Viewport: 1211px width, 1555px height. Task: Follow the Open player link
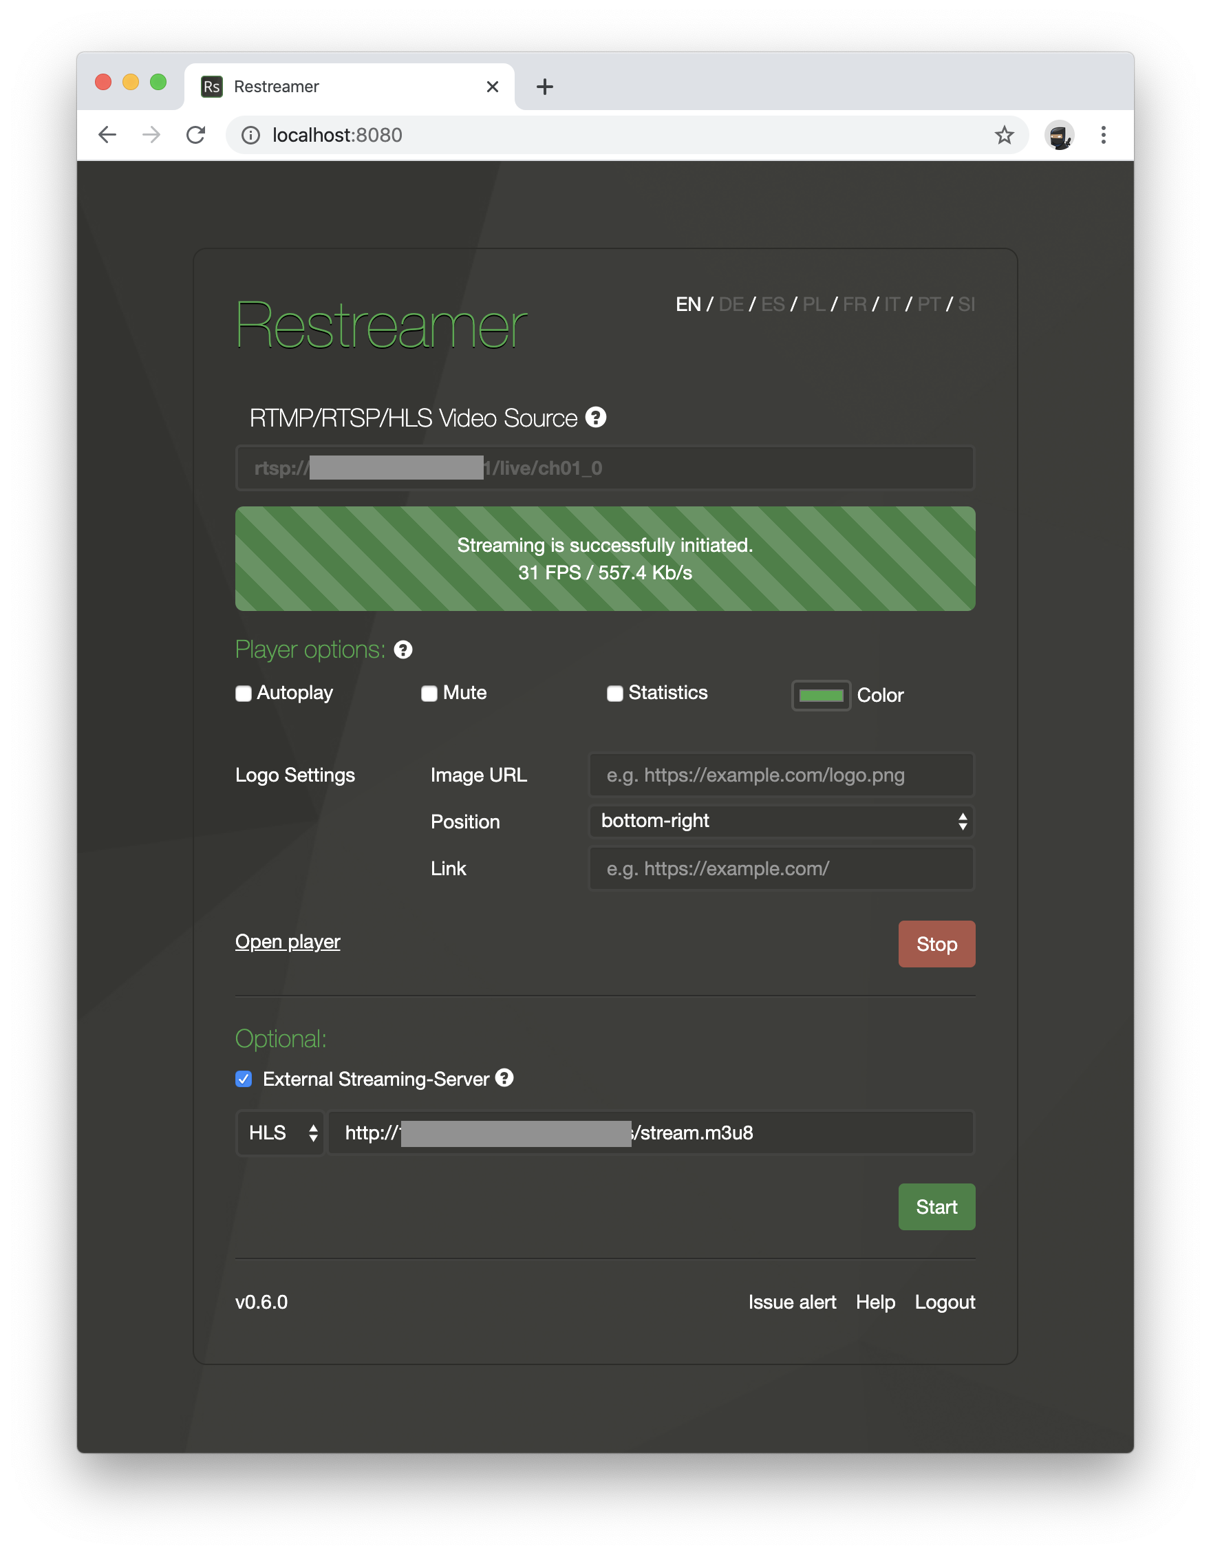click(288, 941)
